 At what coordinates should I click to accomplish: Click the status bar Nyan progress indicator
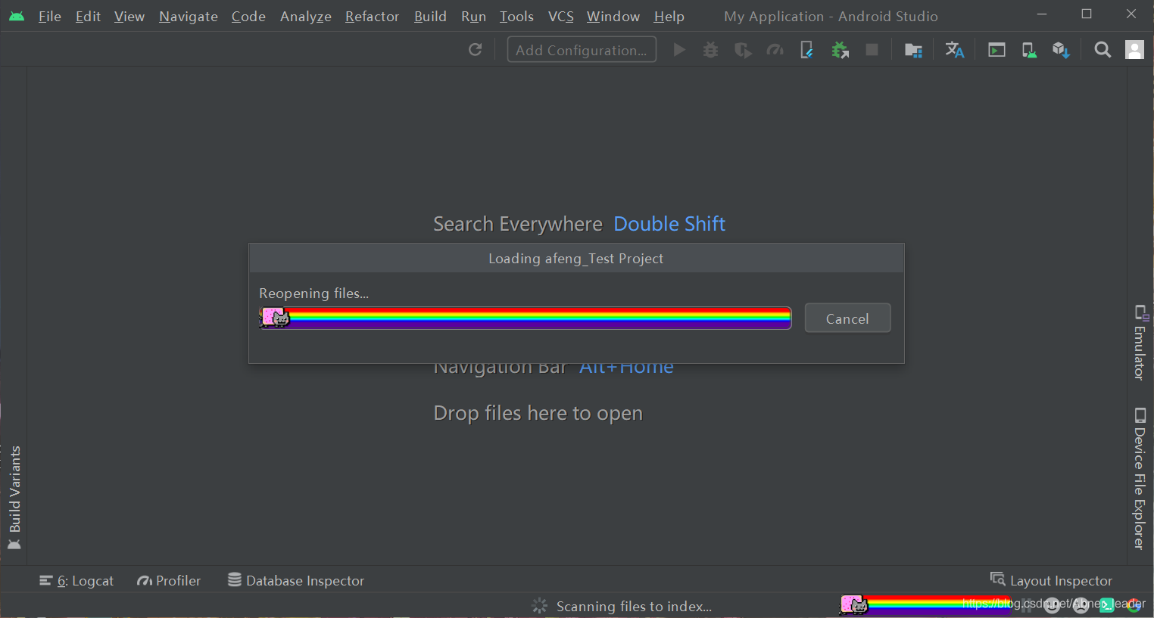pos(925,604)
